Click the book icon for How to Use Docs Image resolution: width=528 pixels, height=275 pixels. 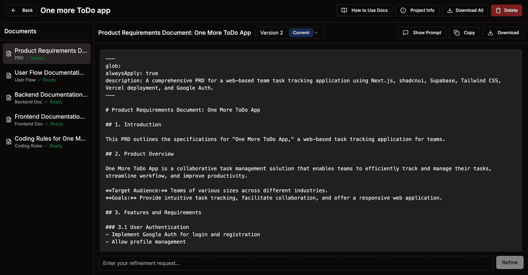click(344, 10)
